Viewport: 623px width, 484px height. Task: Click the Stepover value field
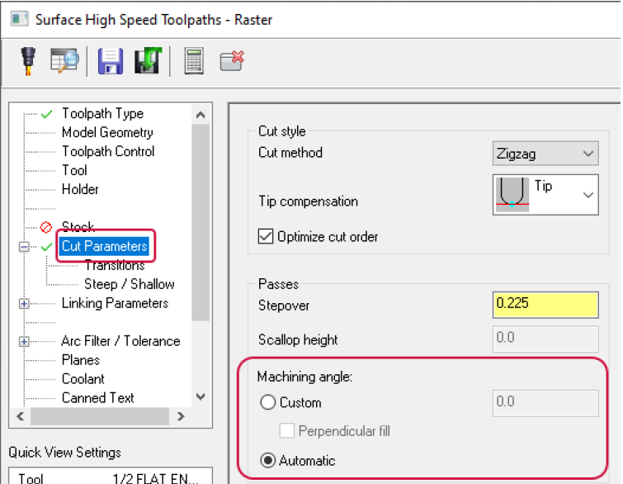click(545, 305)
